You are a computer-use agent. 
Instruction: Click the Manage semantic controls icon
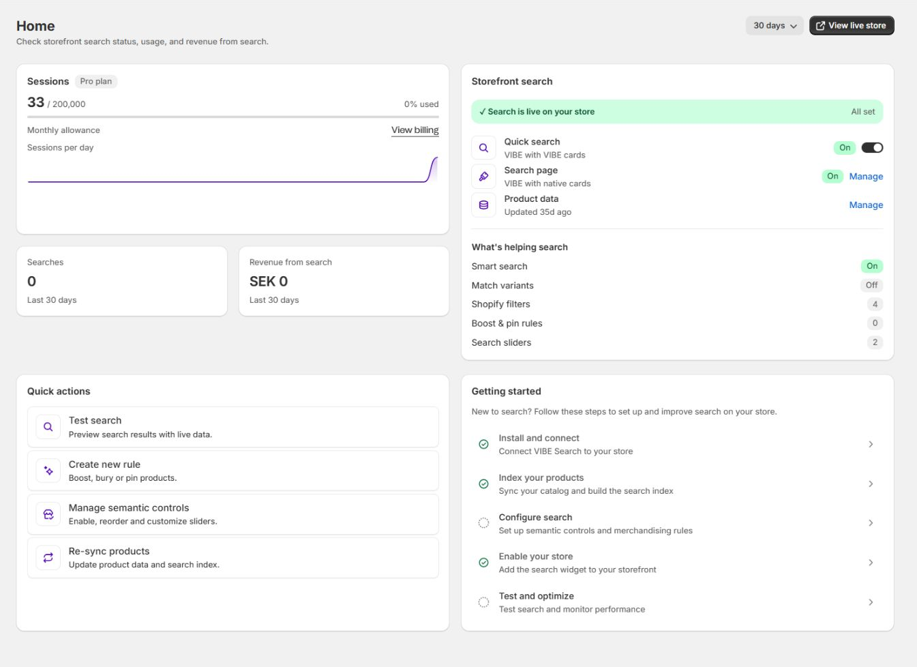tap(48, 514)
